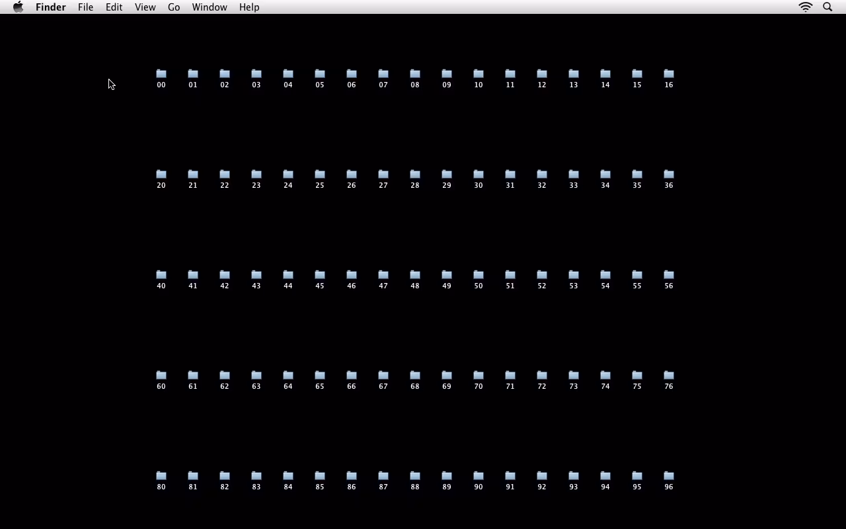Click the Wi-Fi status icon
Viewport: 846px width, 529px height.
pos(805,7)
